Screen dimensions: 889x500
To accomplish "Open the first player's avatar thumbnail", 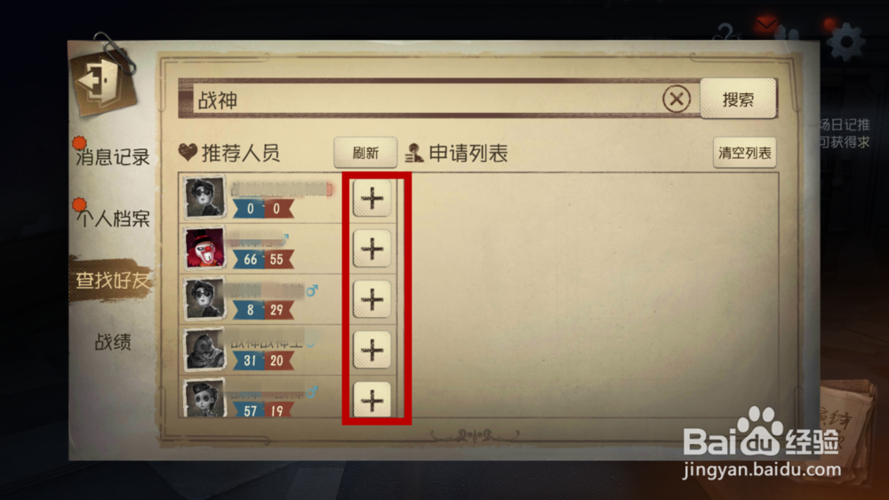I will coord(204,198).
